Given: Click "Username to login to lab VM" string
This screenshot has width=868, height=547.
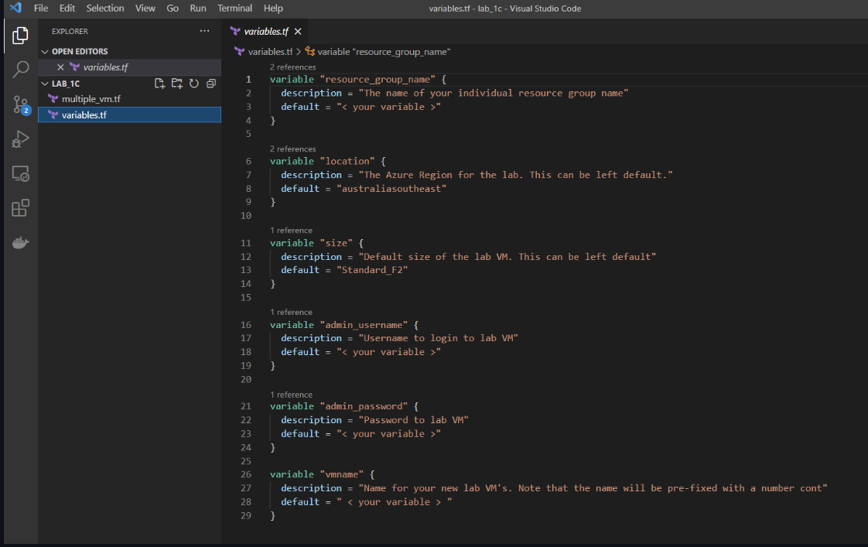Looking at the screenshot, I should (439, 338).
